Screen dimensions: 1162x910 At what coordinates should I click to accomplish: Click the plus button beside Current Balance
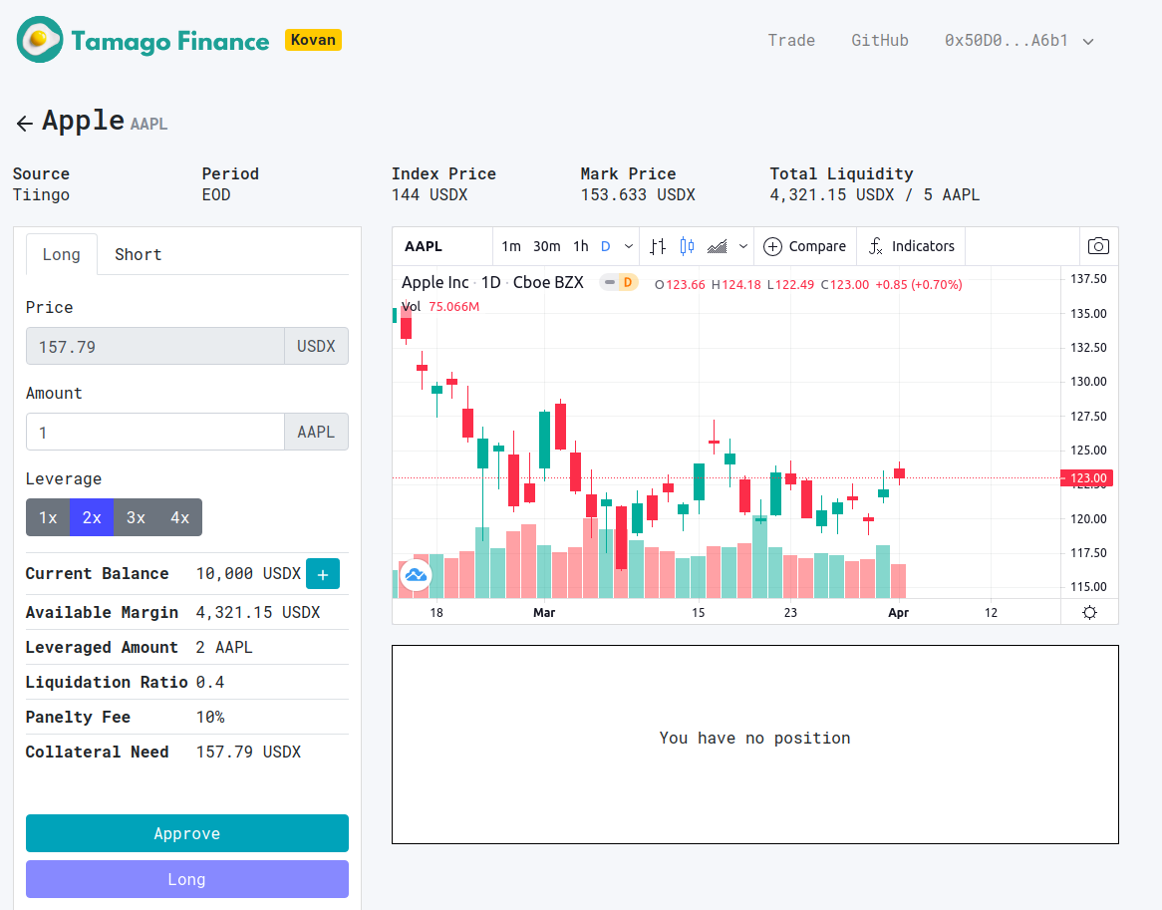pos(323,574)
